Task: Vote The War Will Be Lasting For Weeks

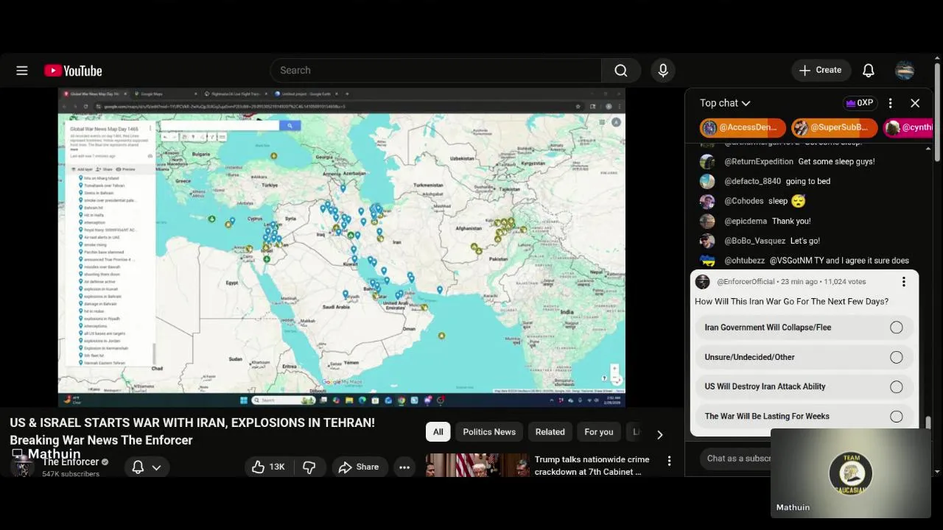Action: pos(804,416)
